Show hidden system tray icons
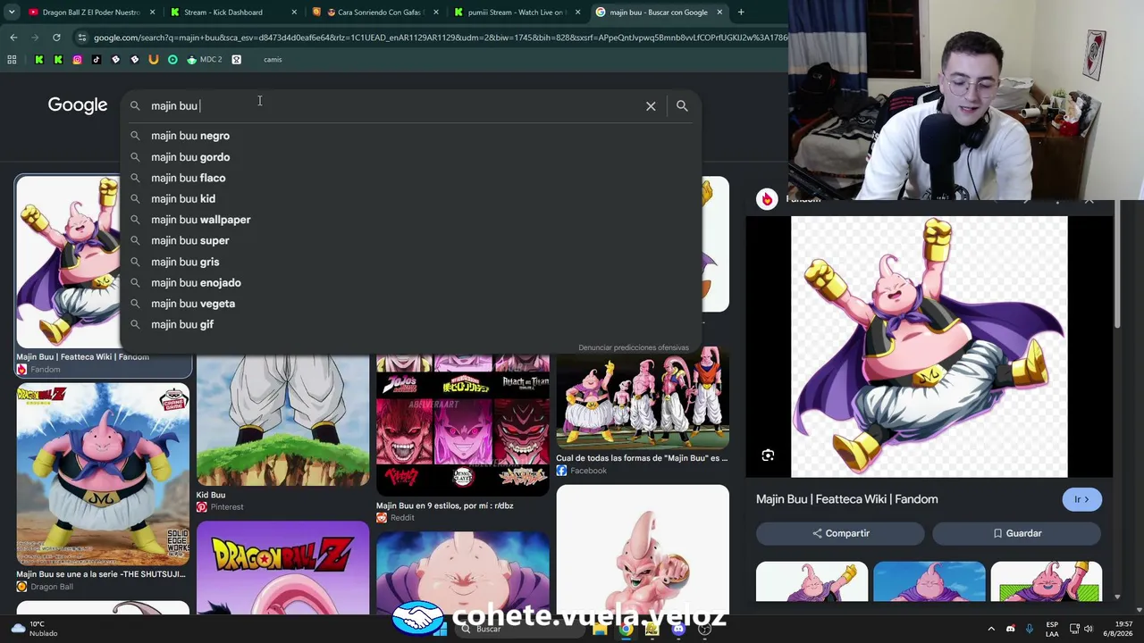1144x643 pixels. pyautogui.click(x=991, y=629)
